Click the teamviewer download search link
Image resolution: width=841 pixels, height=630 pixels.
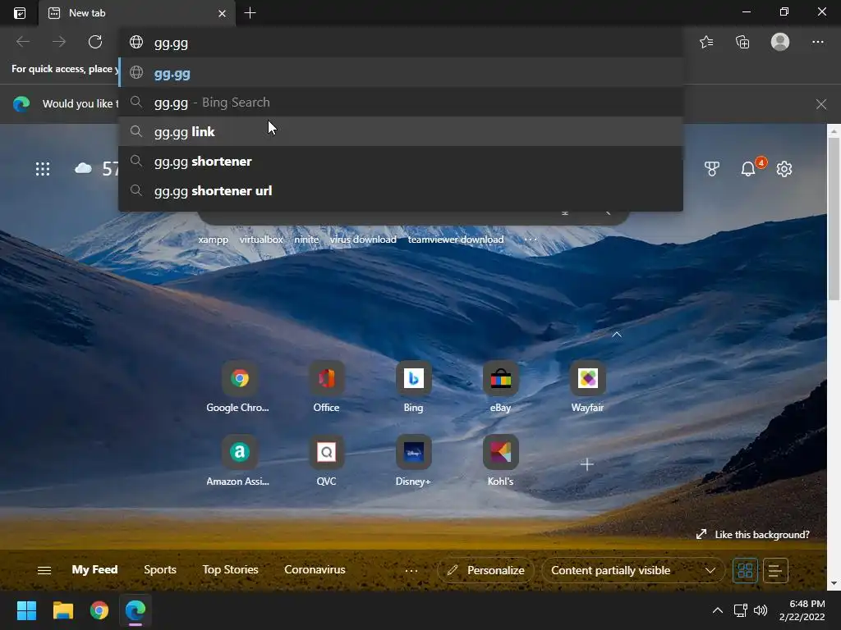tap(456, 240)
